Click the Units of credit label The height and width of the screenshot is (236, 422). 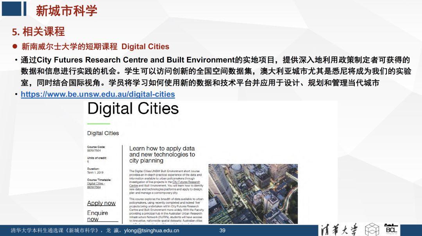pyautogui.click(x=97, y=158)
